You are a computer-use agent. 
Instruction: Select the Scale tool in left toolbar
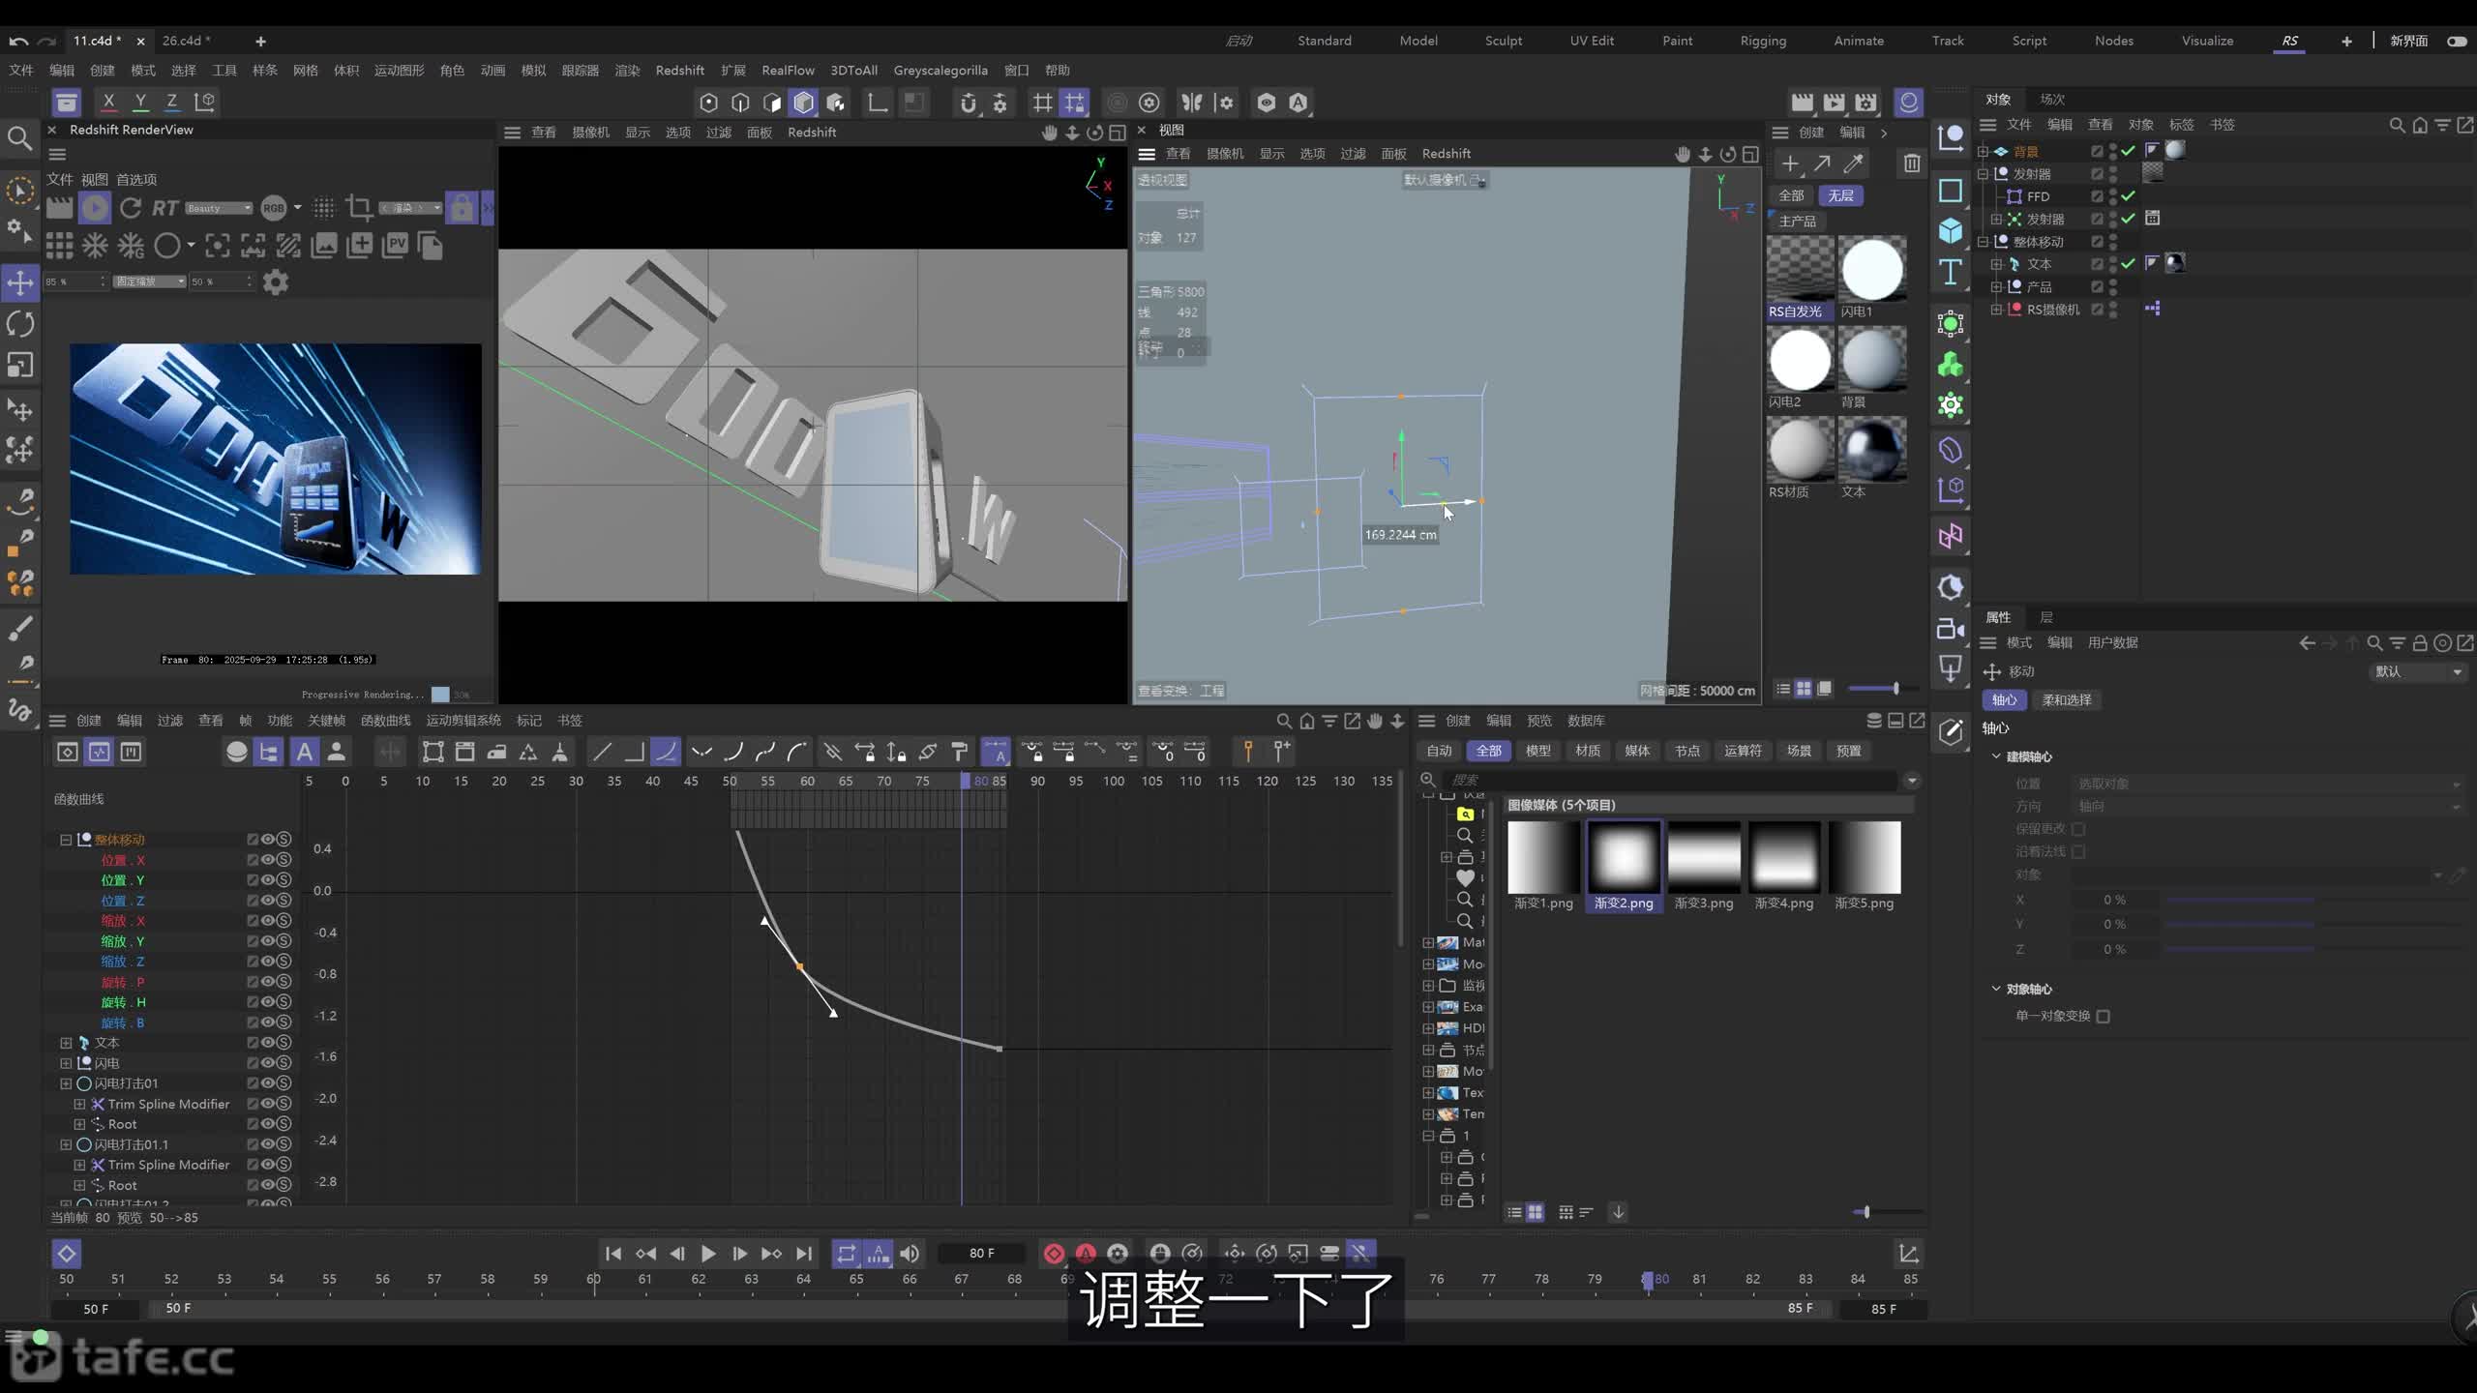tap(20, 365)
